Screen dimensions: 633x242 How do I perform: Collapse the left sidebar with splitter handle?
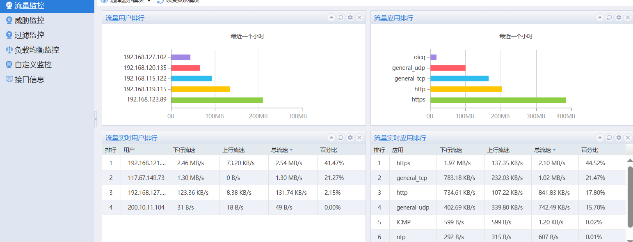[96, 119]
